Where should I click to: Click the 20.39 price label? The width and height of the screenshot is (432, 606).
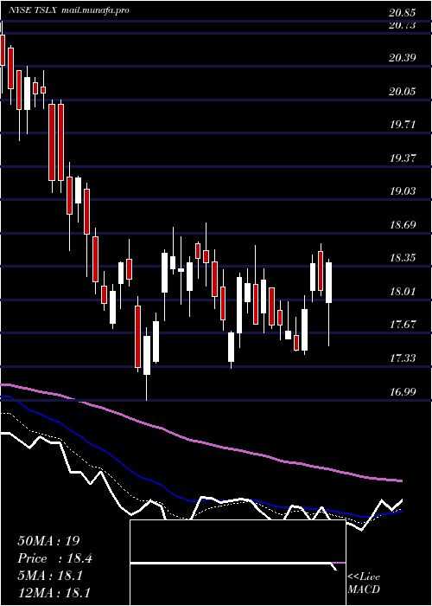[x=403, y=58]
